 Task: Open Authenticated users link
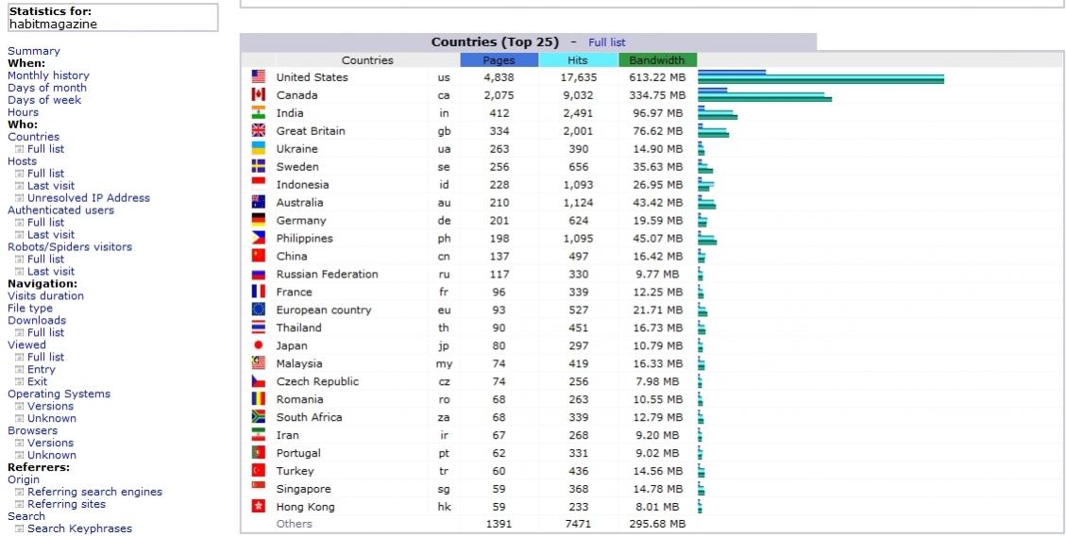60,209
